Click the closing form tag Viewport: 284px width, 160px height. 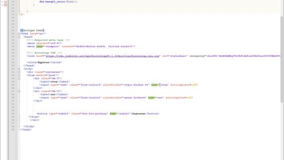34,117
